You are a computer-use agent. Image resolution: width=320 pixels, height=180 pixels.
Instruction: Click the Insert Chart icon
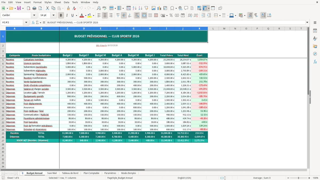click(159, 8)
